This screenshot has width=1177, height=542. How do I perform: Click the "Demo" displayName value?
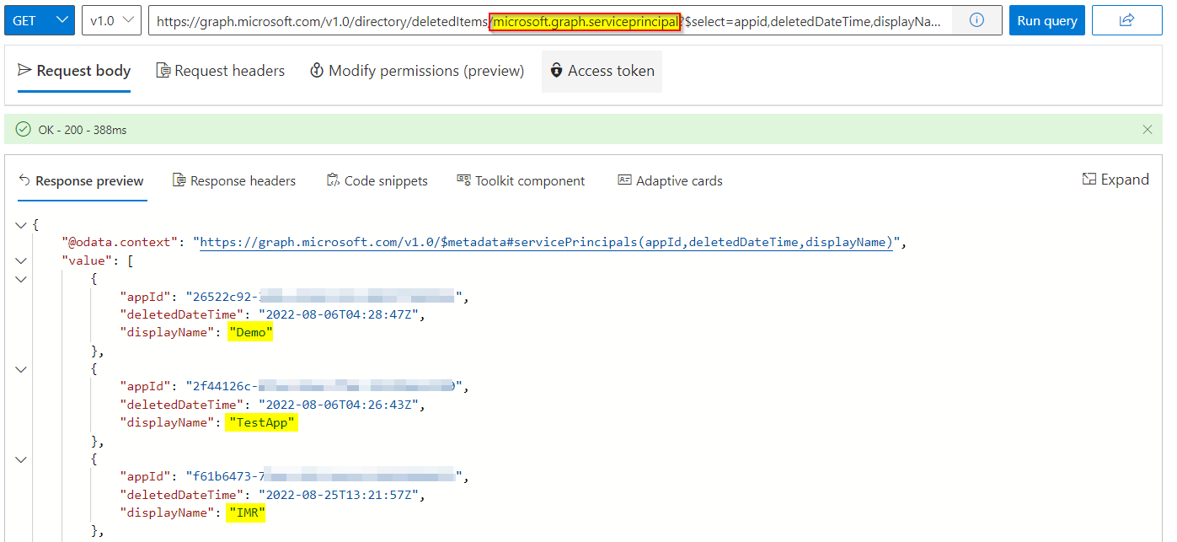(x=250, y=332)
